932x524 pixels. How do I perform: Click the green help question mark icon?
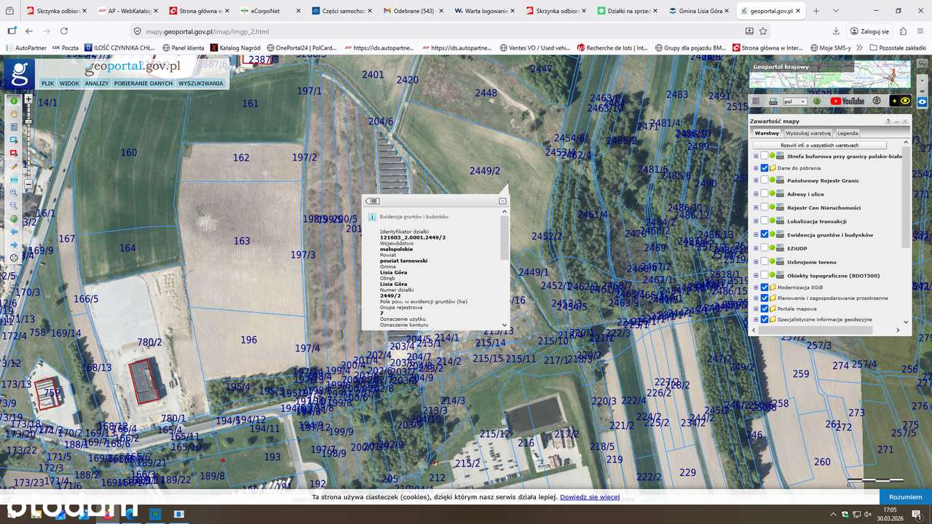(x=817, y=101)
